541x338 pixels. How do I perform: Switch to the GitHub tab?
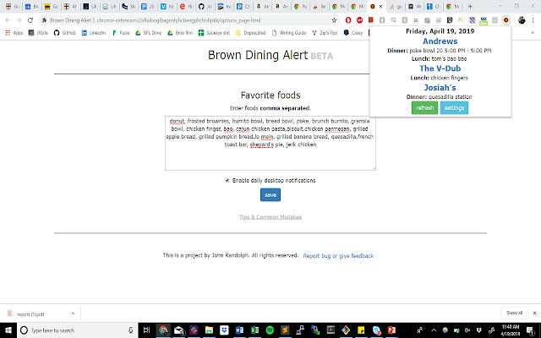205,6
